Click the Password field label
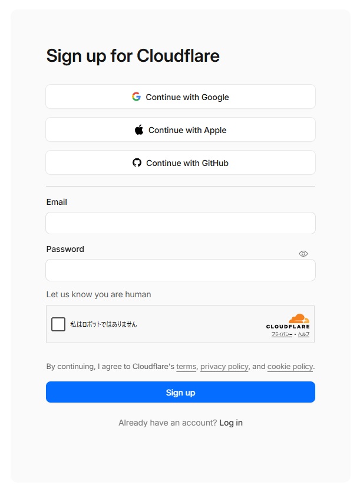Viewport: 360px width, 495px height. point(65,249)
